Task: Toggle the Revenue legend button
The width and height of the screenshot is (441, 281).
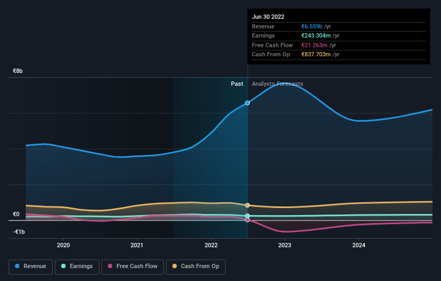Action: click(x=31, y=267)
